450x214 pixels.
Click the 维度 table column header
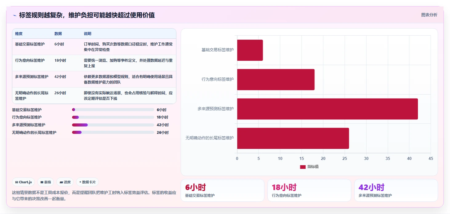pos(19,34)
